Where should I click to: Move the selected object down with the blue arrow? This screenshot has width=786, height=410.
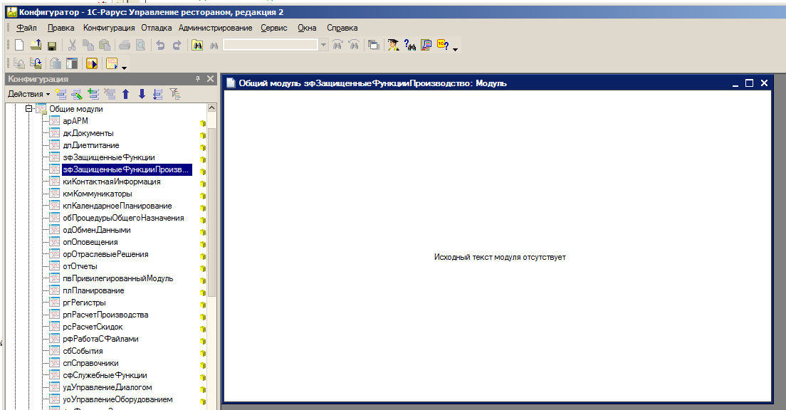tap(142, 94)
